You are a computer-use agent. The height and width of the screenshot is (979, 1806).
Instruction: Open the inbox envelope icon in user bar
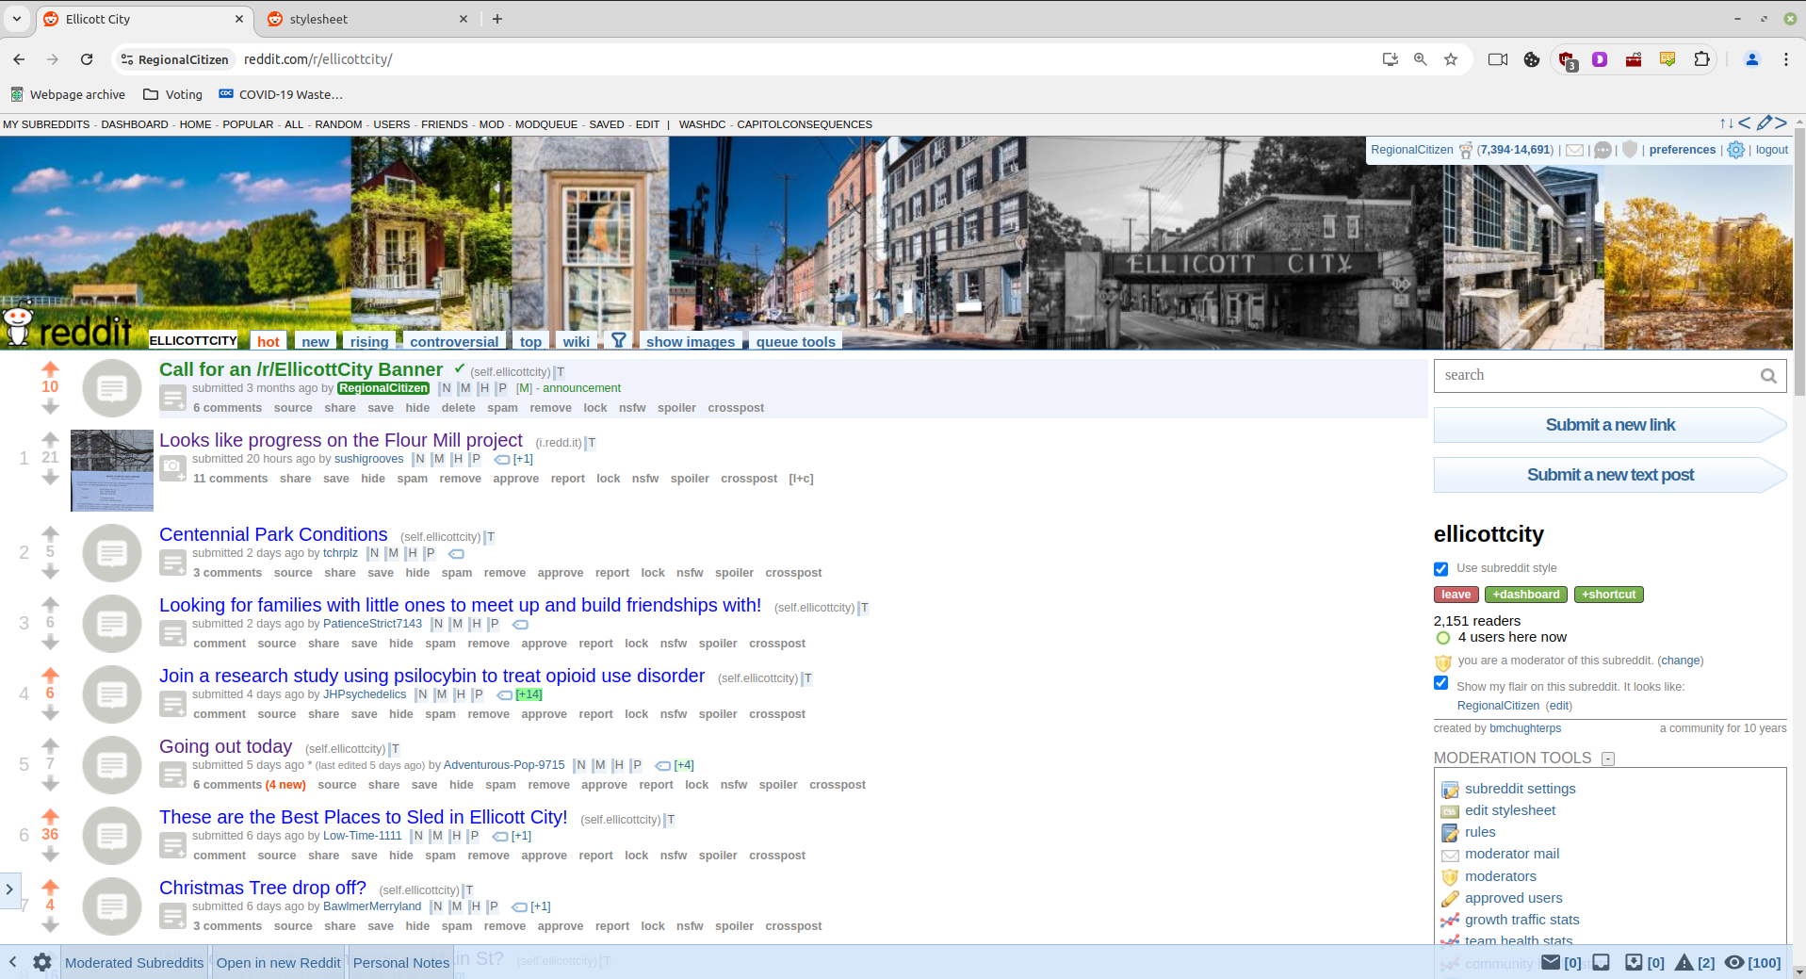1574,150
